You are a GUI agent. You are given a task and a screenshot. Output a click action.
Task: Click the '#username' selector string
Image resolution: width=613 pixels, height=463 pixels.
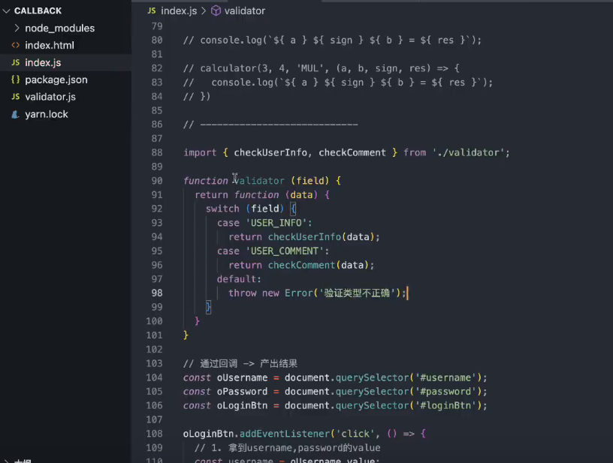445,377
